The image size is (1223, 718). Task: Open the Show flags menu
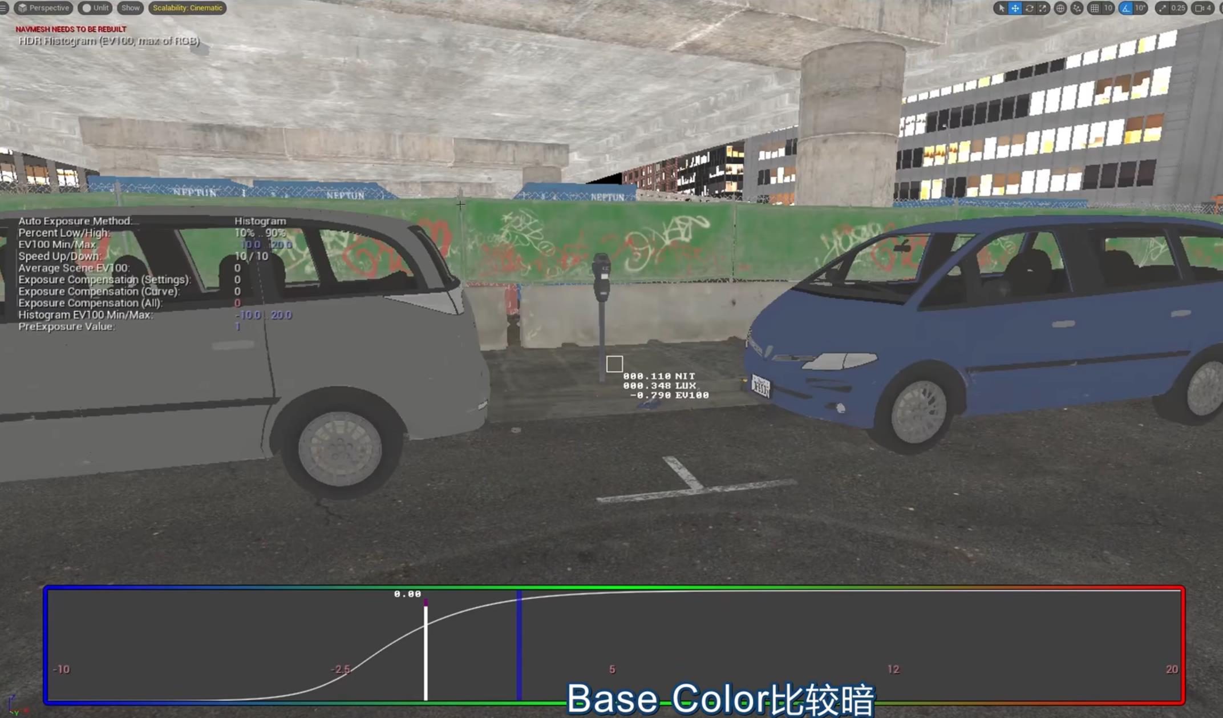130,8
